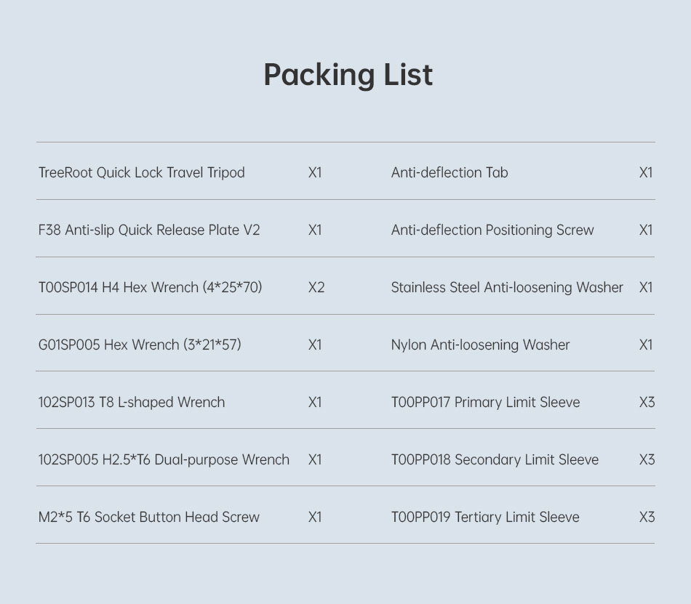Click X3 quantity beside Primary Limit Sleeve
The height and width of the screenshot is (604, 691).
(x=647, y=403)
